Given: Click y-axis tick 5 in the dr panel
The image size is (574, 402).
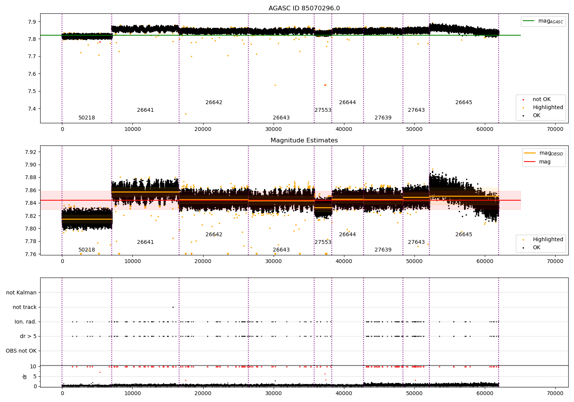Looking at the screenshot, I should coord(35,377).
